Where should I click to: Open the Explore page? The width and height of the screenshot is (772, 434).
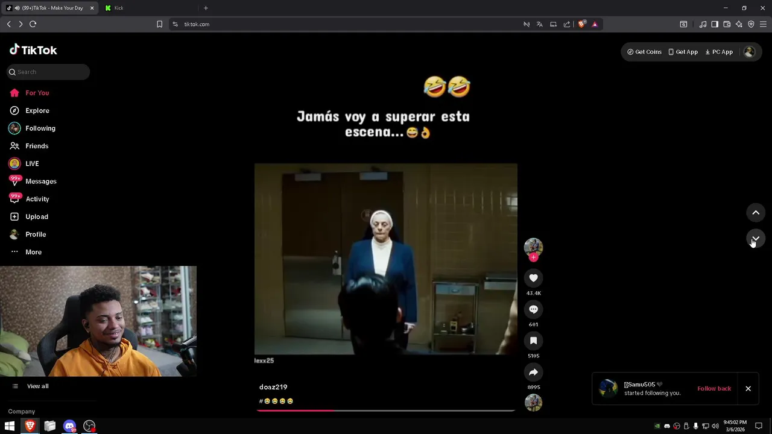click(x=29, y=110)
